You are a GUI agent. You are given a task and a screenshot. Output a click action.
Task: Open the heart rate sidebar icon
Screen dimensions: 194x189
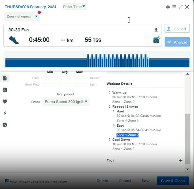tap(5, 101)
